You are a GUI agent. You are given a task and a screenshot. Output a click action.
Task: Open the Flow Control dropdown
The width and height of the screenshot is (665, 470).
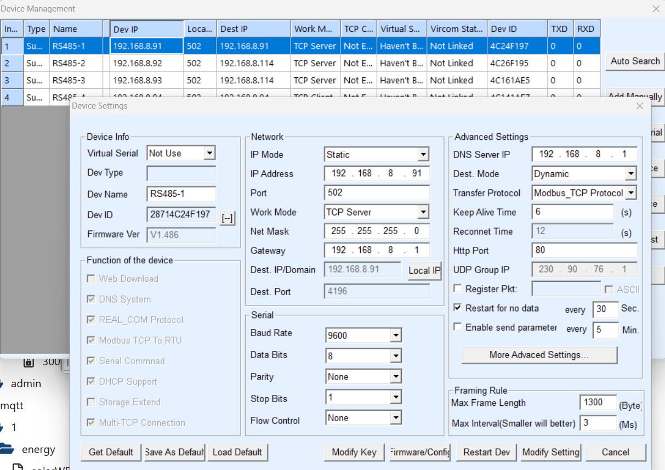(x=396, y=418)
